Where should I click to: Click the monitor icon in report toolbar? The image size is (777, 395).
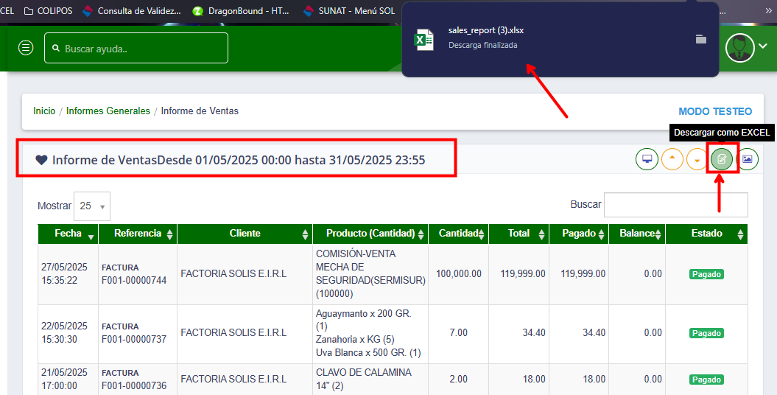click(647, 159)
